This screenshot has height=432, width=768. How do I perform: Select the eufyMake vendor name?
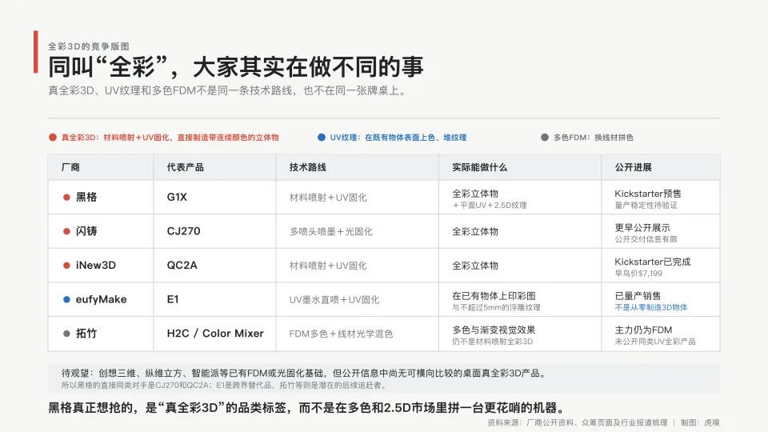click(101, 299)
